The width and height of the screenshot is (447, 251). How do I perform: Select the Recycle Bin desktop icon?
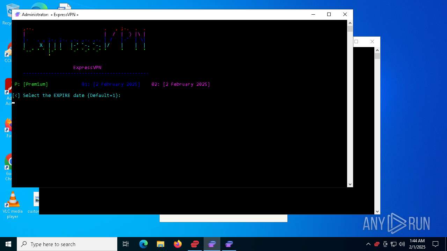(x=7, y=14)
